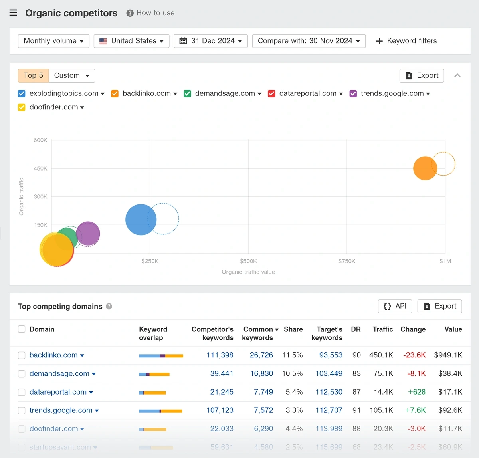Click target's keywords value 103,449

[329, 373]
